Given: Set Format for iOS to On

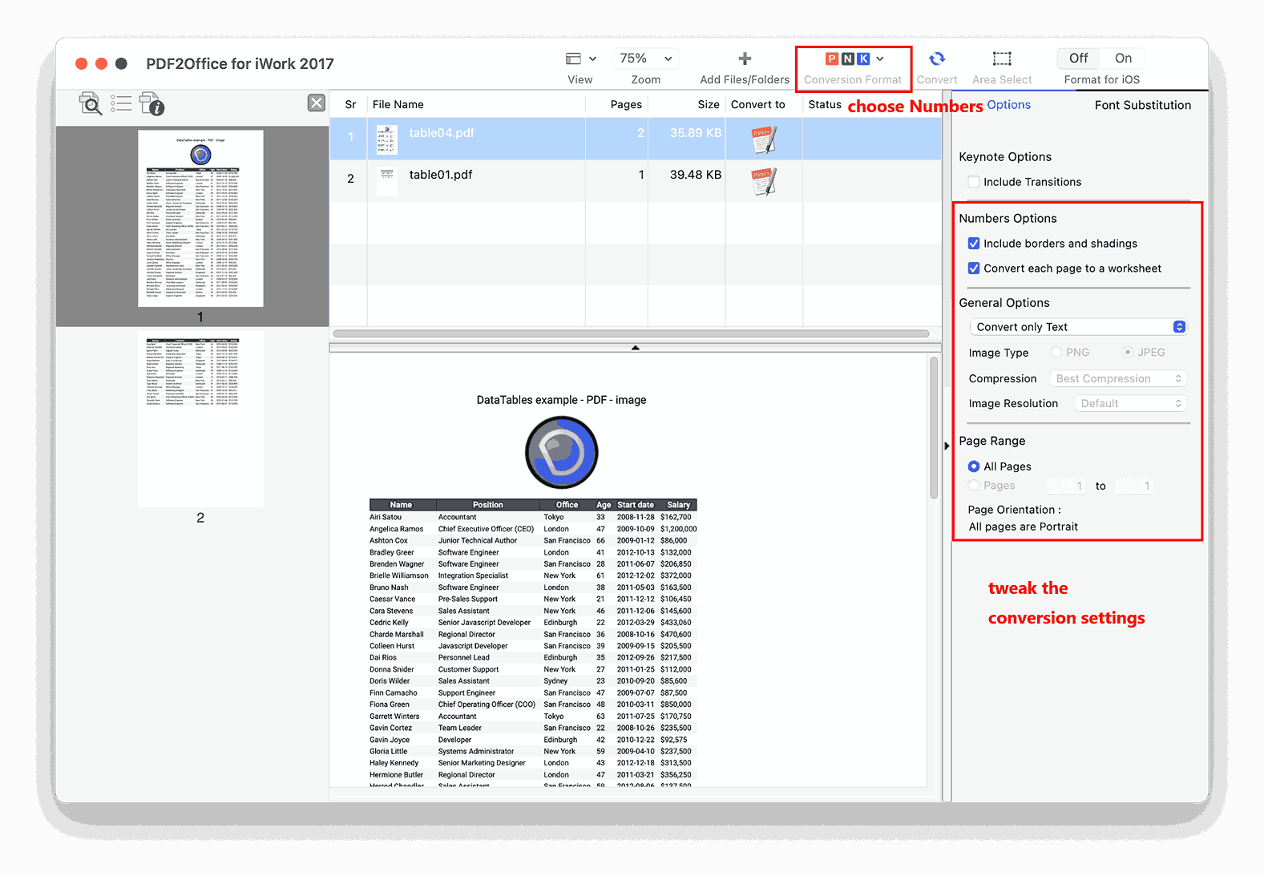Looking at the screenshot, I should click(1123, 59).
